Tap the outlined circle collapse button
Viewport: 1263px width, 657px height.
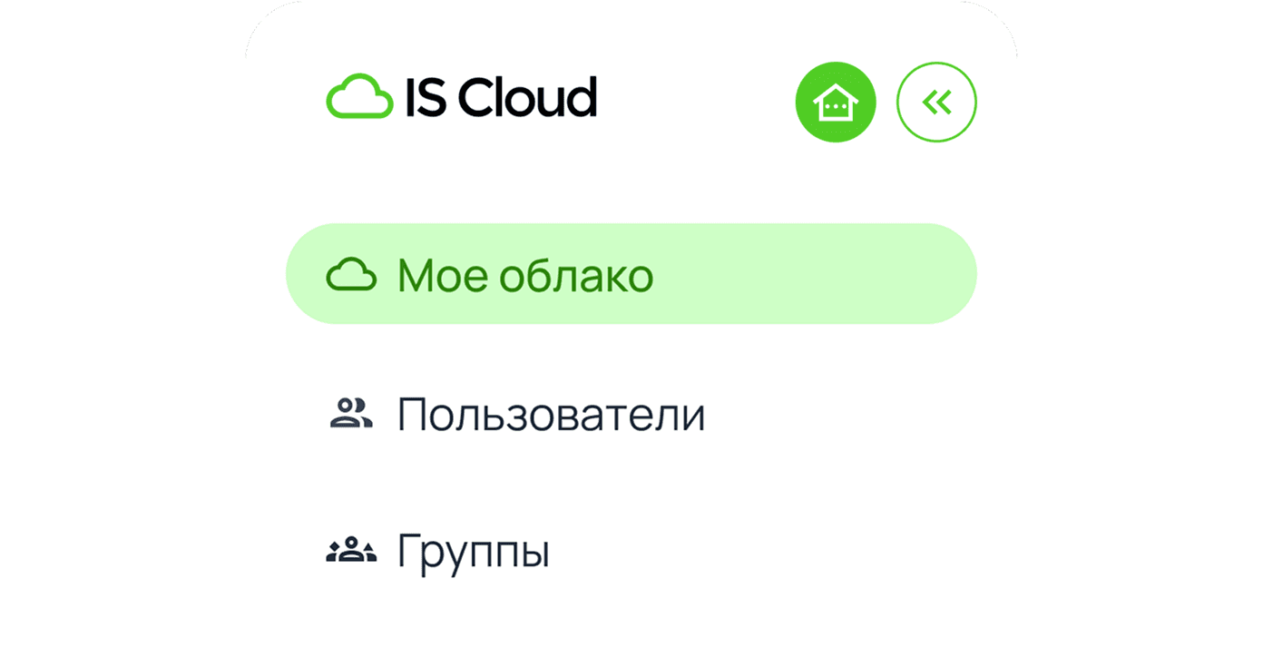[936, 103]
